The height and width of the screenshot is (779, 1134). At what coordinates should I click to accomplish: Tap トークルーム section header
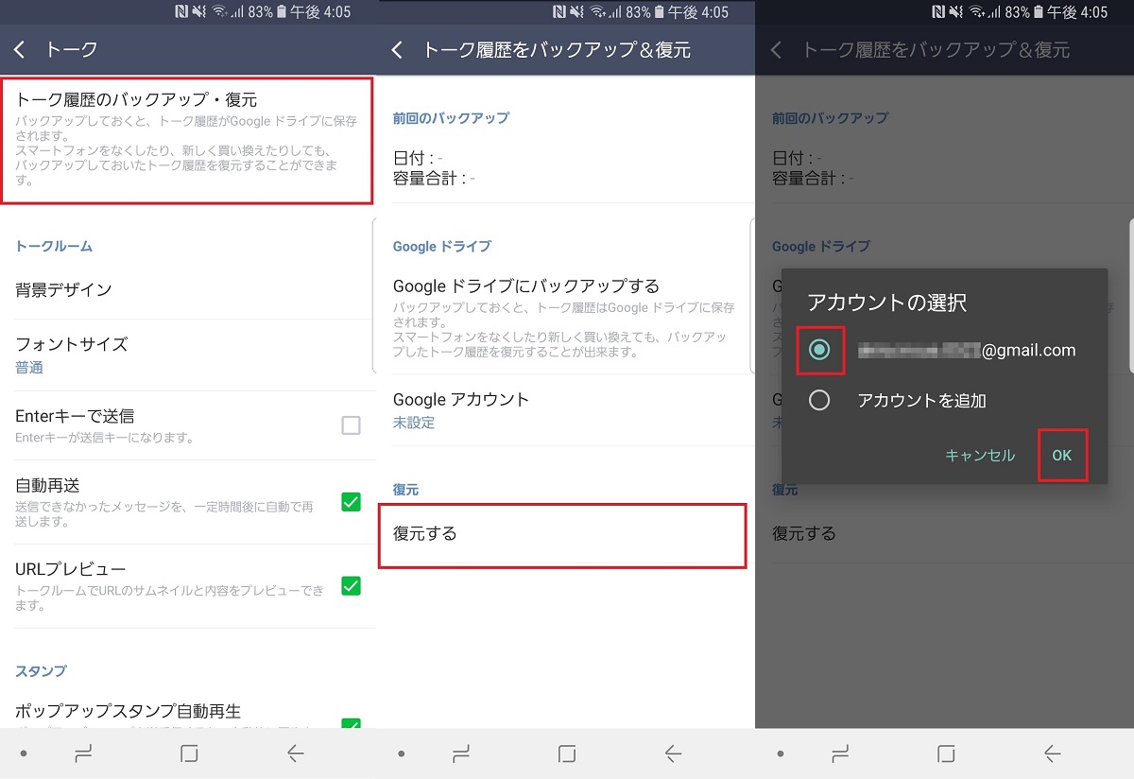pyautogui.click(x=54, y=246)
